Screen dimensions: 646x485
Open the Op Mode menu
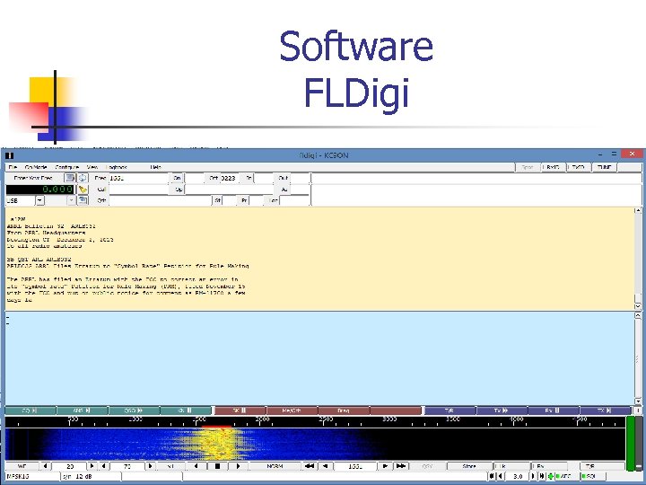pos(36,167)
